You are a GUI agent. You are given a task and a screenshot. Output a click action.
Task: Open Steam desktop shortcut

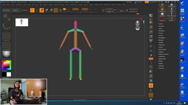pyautogui.click(x=182, y=3)
